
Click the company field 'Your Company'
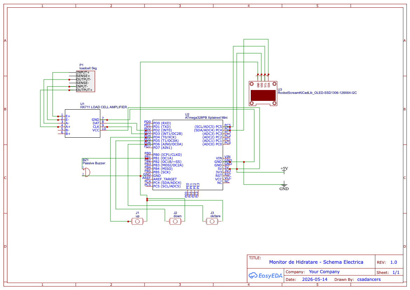coord(324,272)
